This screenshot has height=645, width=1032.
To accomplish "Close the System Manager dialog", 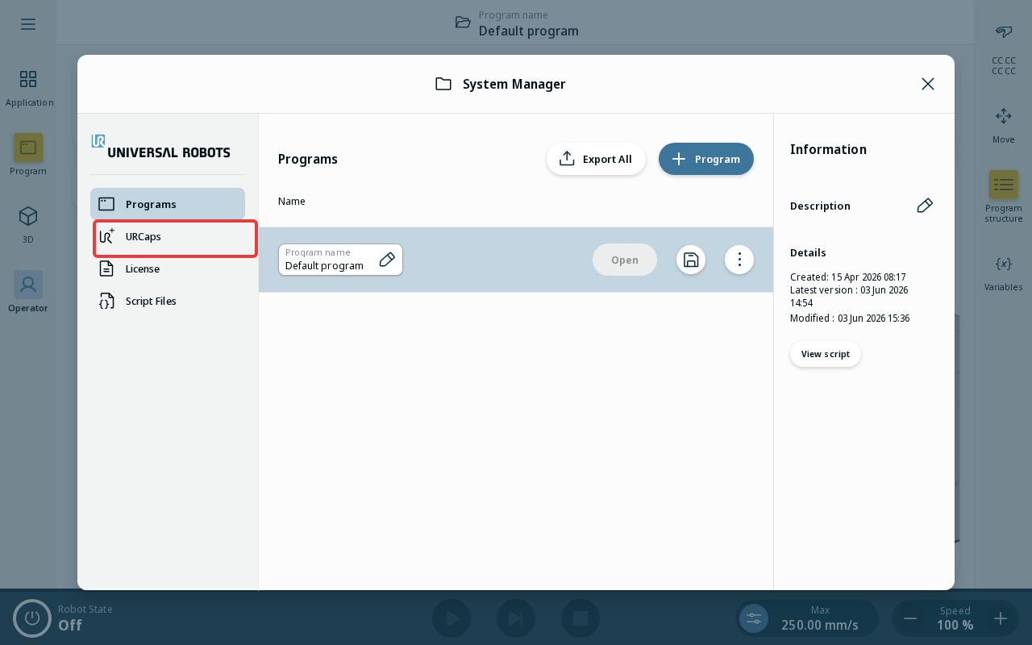I will click(928, 84).
